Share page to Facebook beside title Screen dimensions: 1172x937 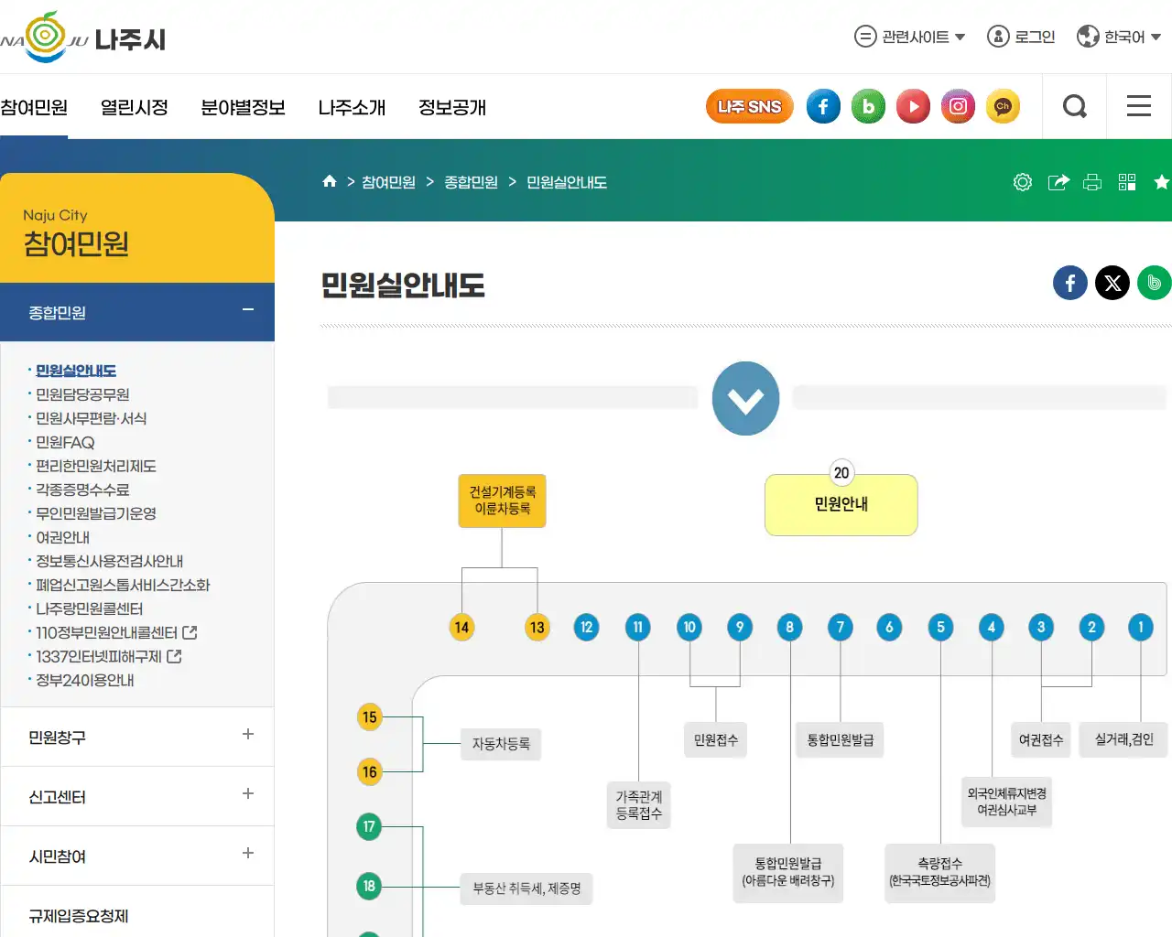point(1070,283)
